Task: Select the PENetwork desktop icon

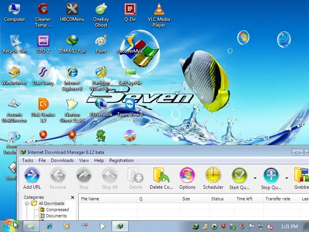Action: click(x=101, y=107)
